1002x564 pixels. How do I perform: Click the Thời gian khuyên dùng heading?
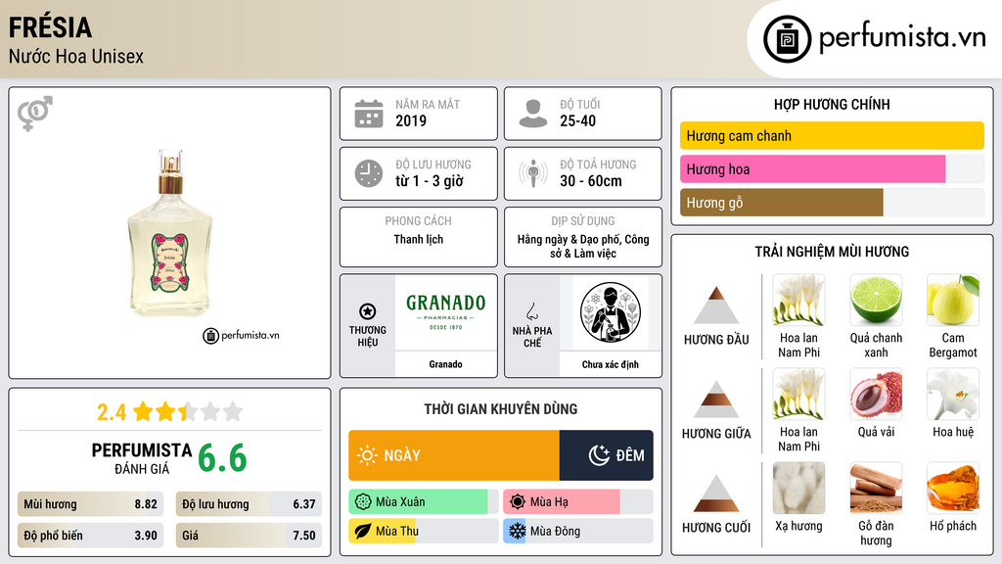[501, 409]
